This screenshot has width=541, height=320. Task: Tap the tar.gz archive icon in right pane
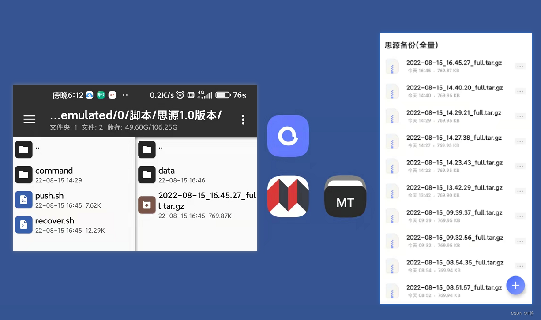pyautogui.click(x=147, y=205)
